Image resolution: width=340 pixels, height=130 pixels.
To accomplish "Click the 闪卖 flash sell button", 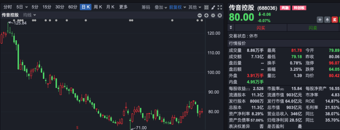I will pyautogui.click(x=313, y=28).
